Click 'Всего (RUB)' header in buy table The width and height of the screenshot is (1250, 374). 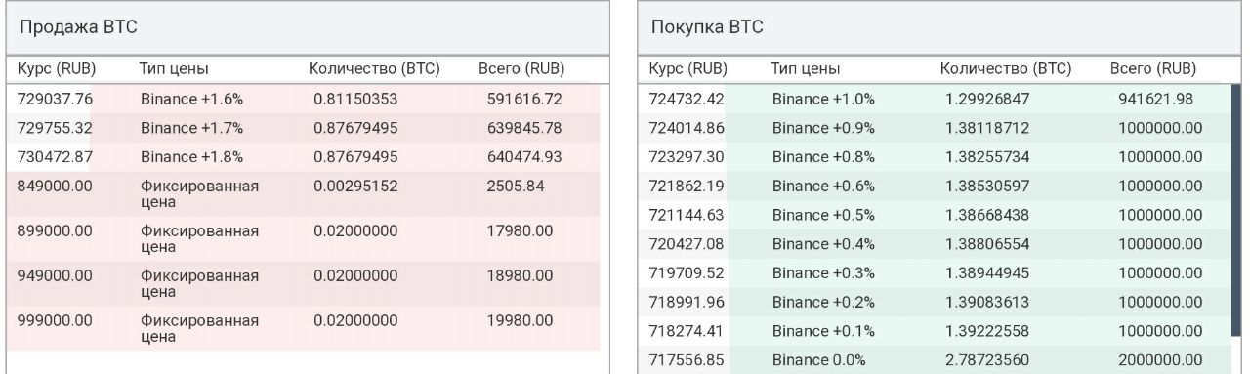pyautogui.click(x=1153, y=69)
